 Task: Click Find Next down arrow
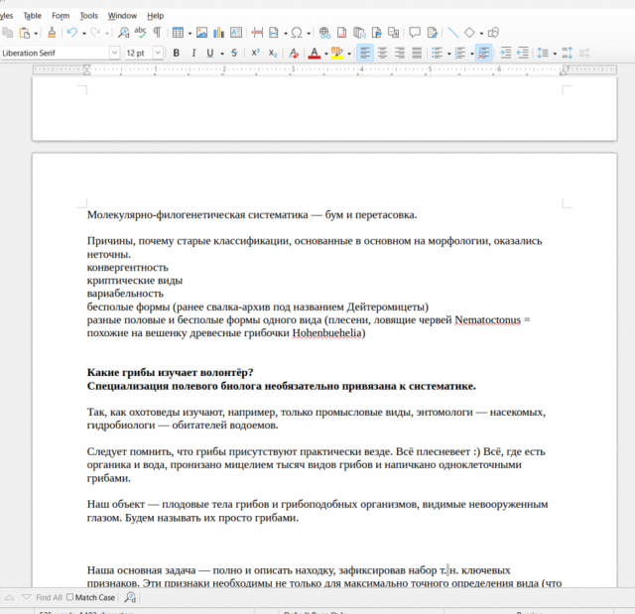27,597
